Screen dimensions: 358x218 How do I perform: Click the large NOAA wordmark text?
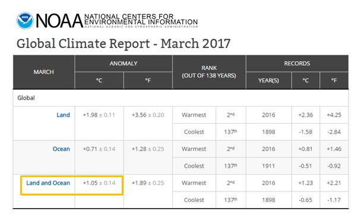59,21
